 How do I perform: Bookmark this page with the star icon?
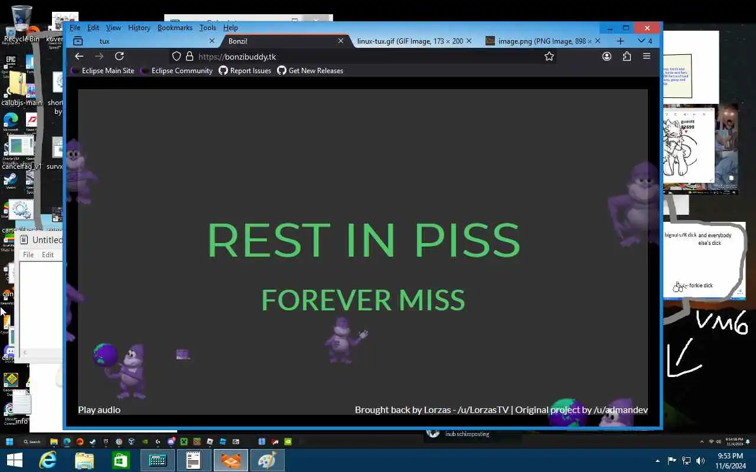click(549, 56)
